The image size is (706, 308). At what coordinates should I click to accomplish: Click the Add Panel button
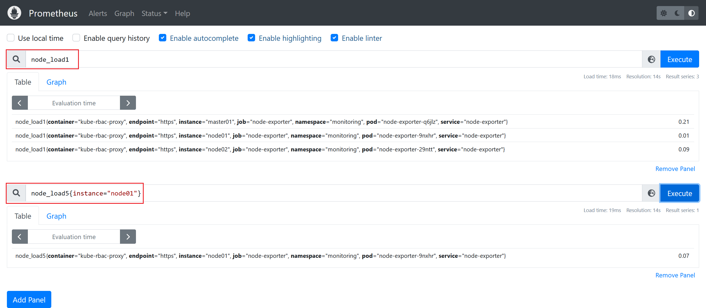tap(29, 299)
